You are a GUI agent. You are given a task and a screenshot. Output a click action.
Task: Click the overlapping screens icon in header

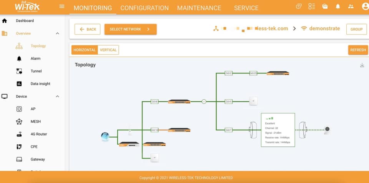299,7
